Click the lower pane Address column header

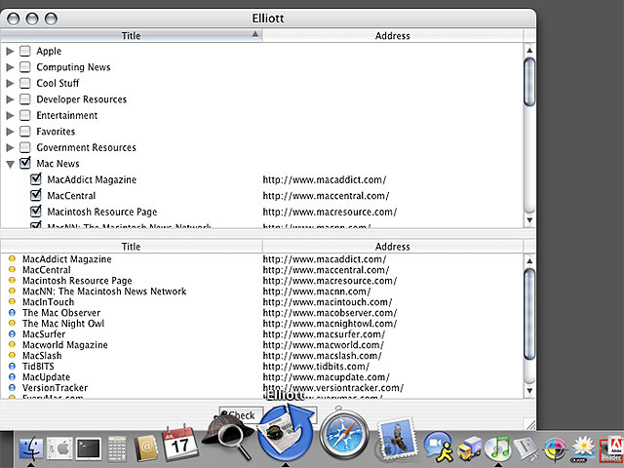click(x=392, y=247)
